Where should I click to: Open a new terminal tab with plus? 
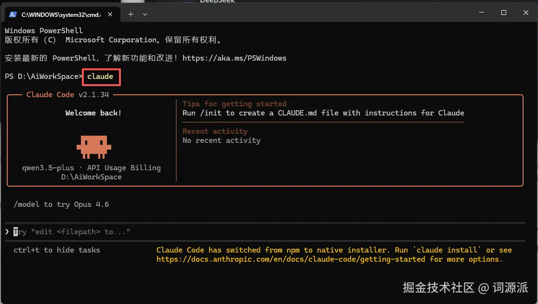pos(131,14)
